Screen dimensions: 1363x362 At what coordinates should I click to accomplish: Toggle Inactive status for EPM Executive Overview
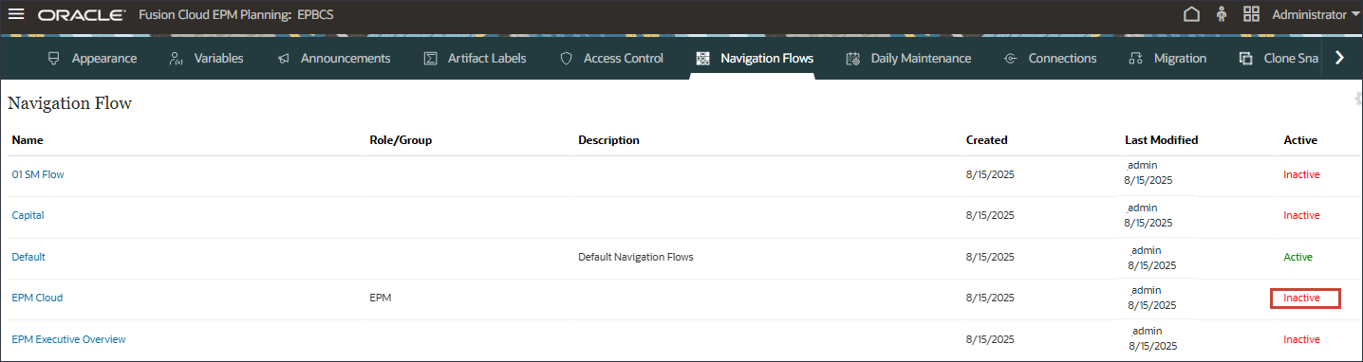[1301, 339]
